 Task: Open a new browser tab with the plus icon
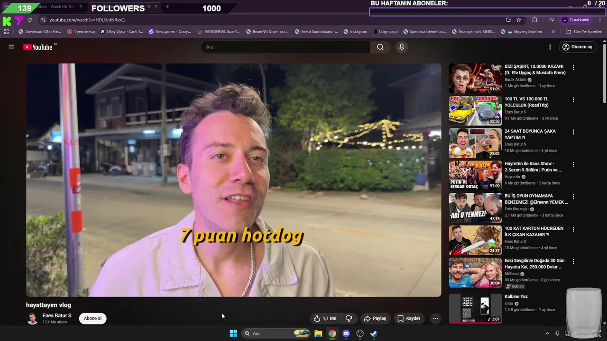click(x=167, y=7)
